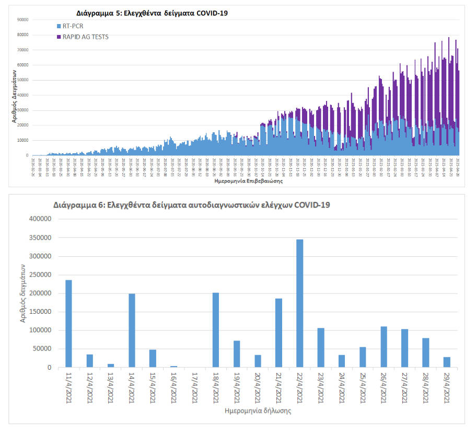Viewport: 476px width, 432px height.
Task: Click the bar above 18/4/2021
Action: (x=216, y=330)
